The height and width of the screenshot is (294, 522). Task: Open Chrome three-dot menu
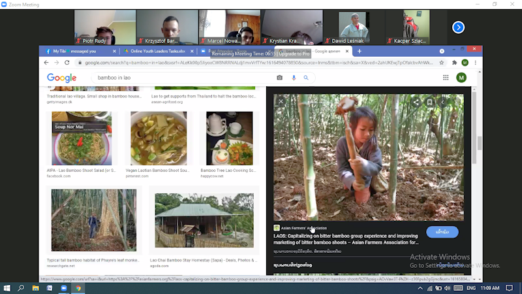point(476,63)
